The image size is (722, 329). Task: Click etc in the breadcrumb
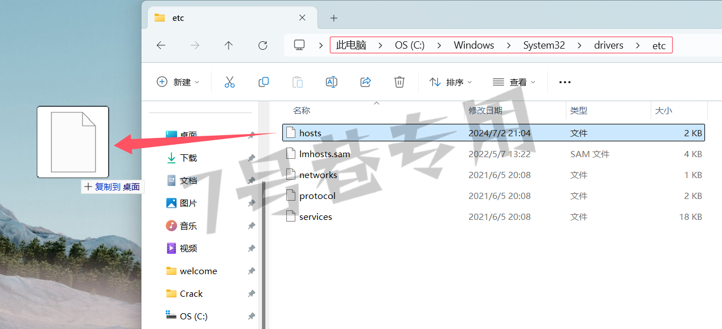[659, 46]
